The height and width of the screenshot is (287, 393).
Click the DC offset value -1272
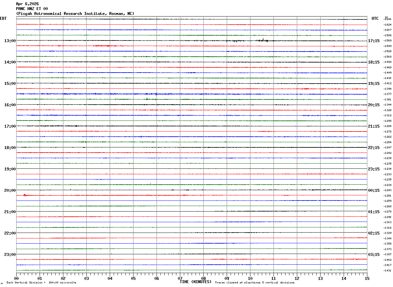pos(387,132)
